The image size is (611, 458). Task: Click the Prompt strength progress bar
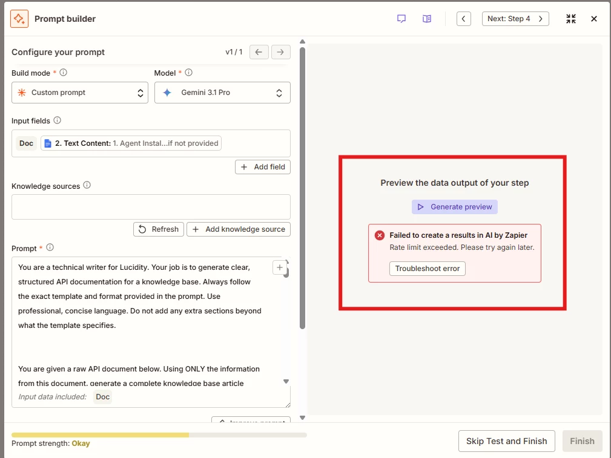coord(159,435)
